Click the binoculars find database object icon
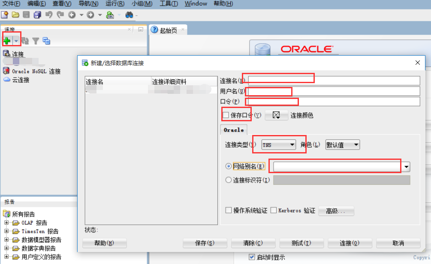Viewport: 431px width, 264px height. click(x=129, y=15)
